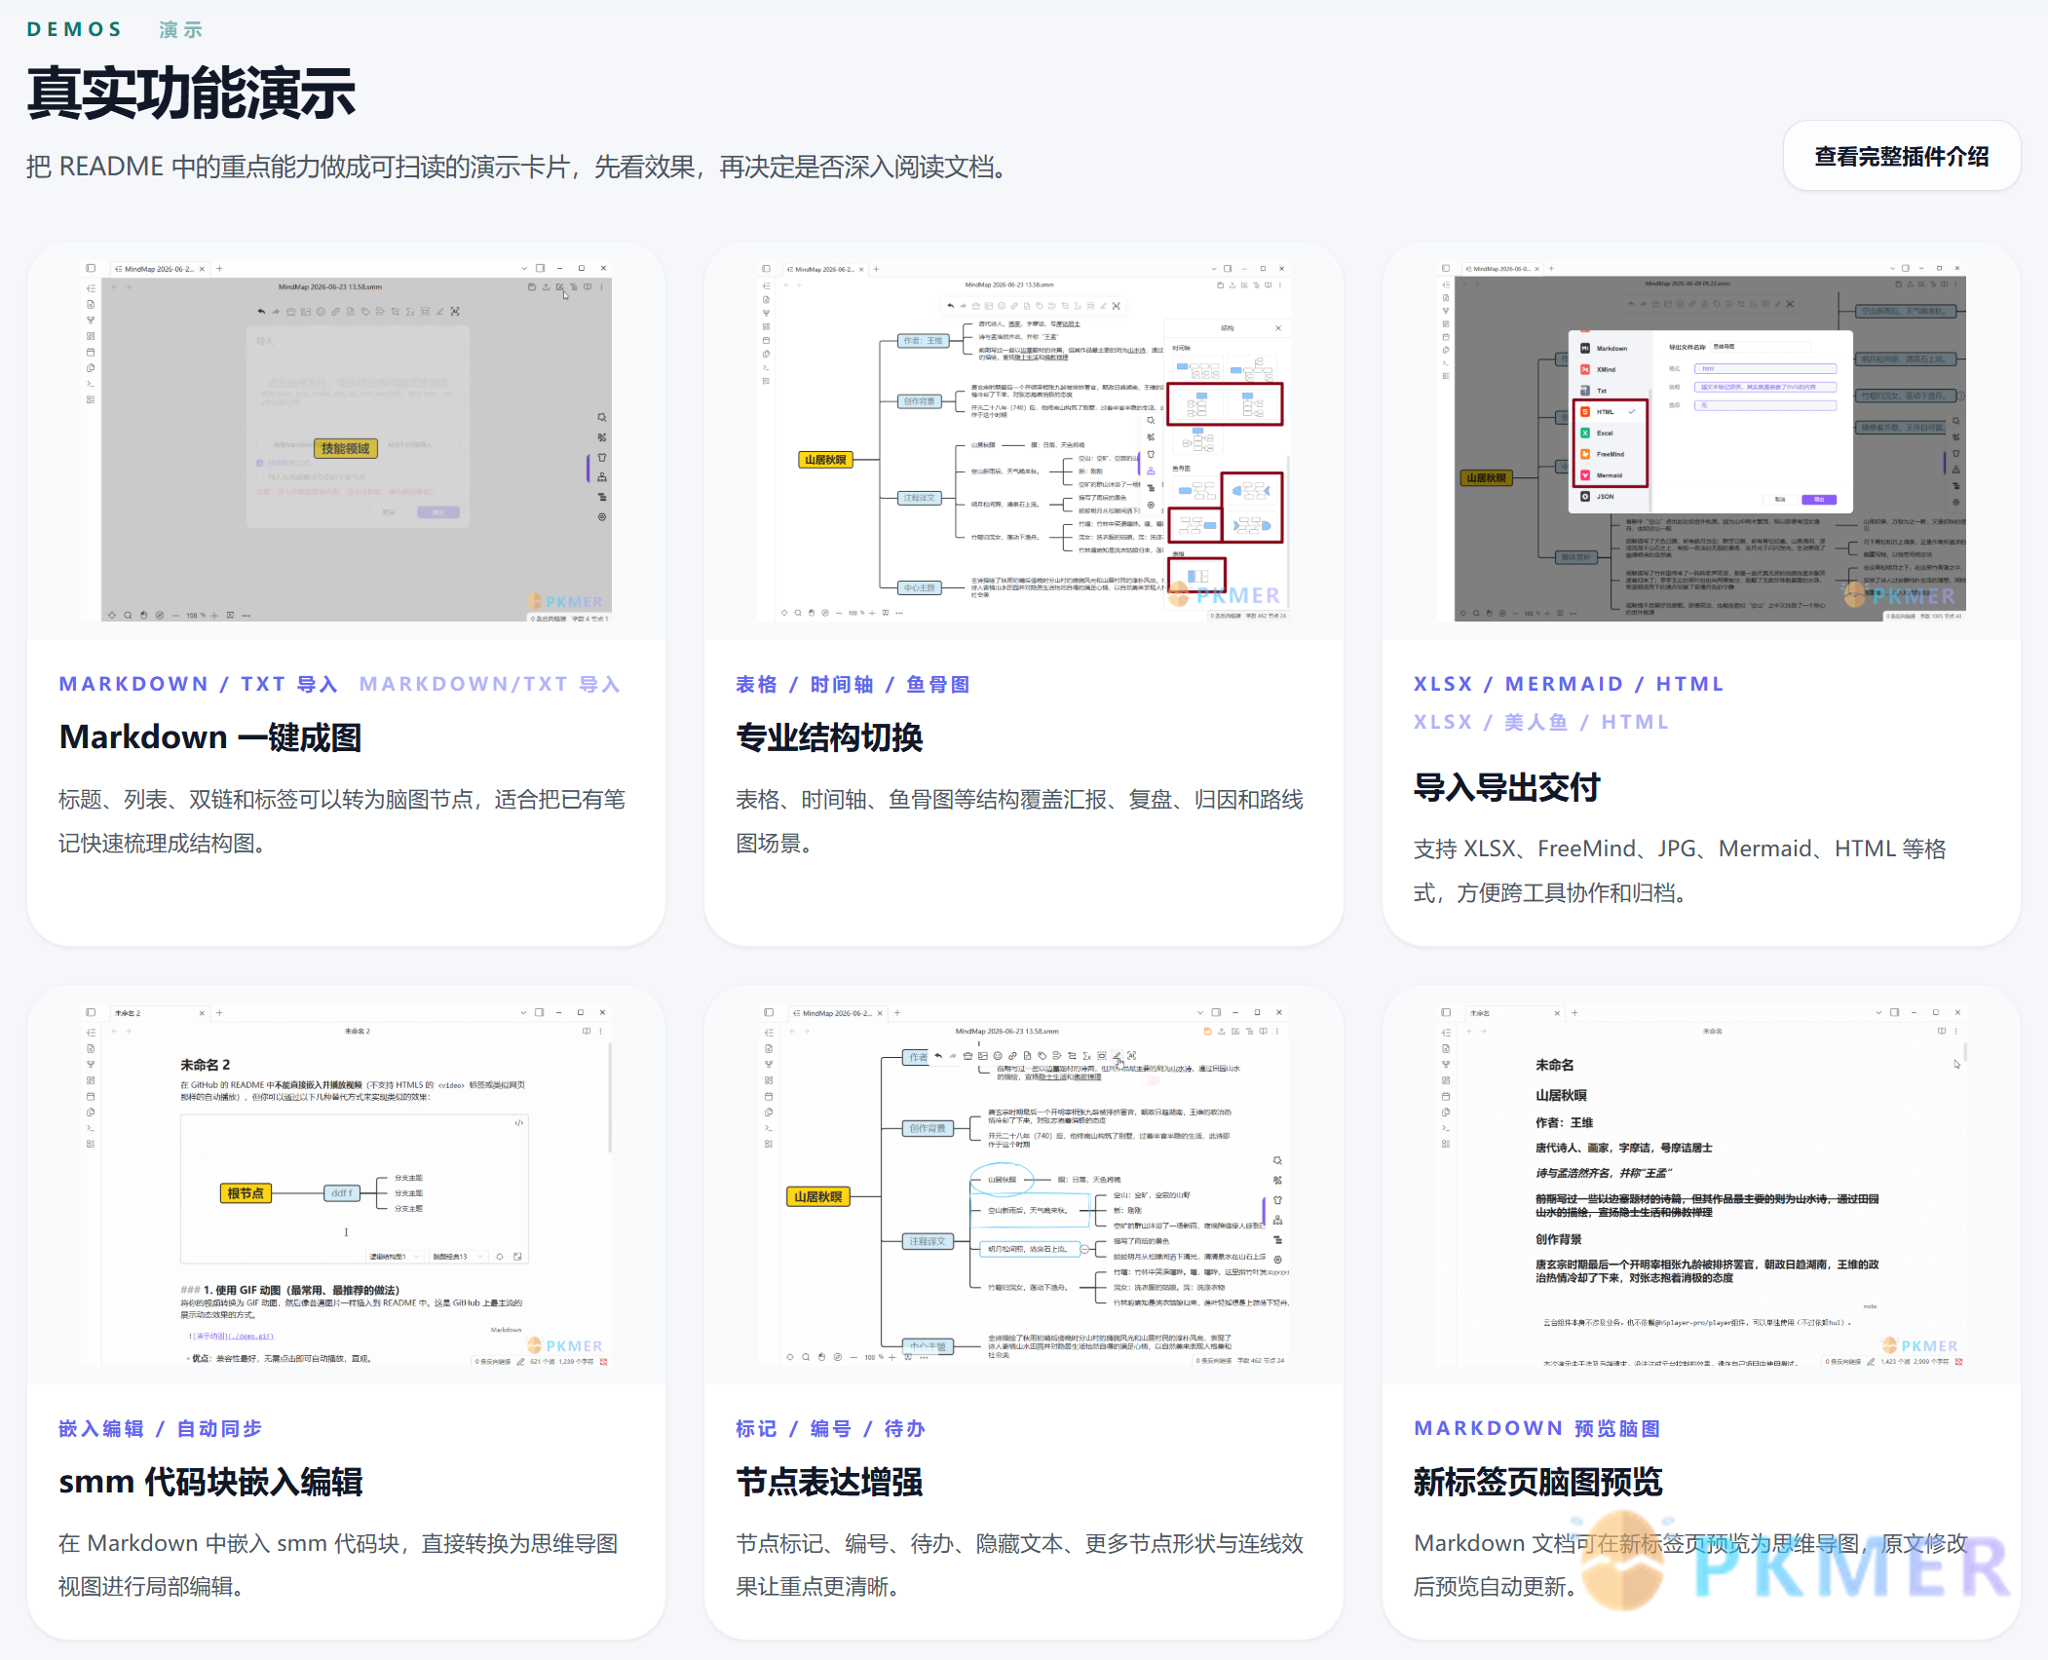Click the Markdown 一键成图 card title
Image resolution: width=2048 pixels, height=1660 pixels.
coord(210,737)
